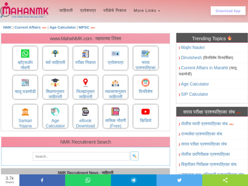248x186 pixels.
Task: Open the व्हिडियो YouTube tile
Action: click(145, 116)
